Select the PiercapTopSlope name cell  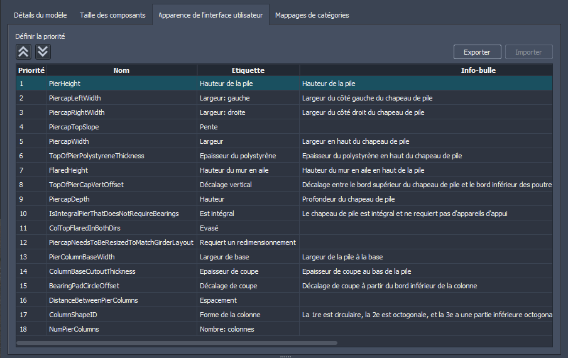(x=121, y=127)
